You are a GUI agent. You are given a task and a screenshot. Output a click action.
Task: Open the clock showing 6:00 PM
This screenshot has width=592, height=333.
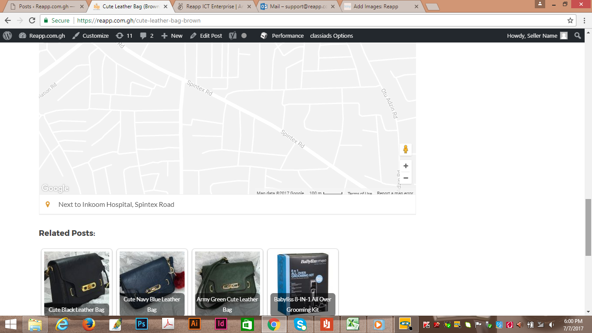click(573, 324)
